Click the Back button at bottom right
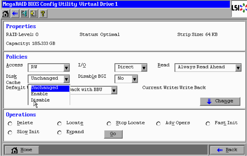This screenshot has width=247, height=156. (227, 150)
